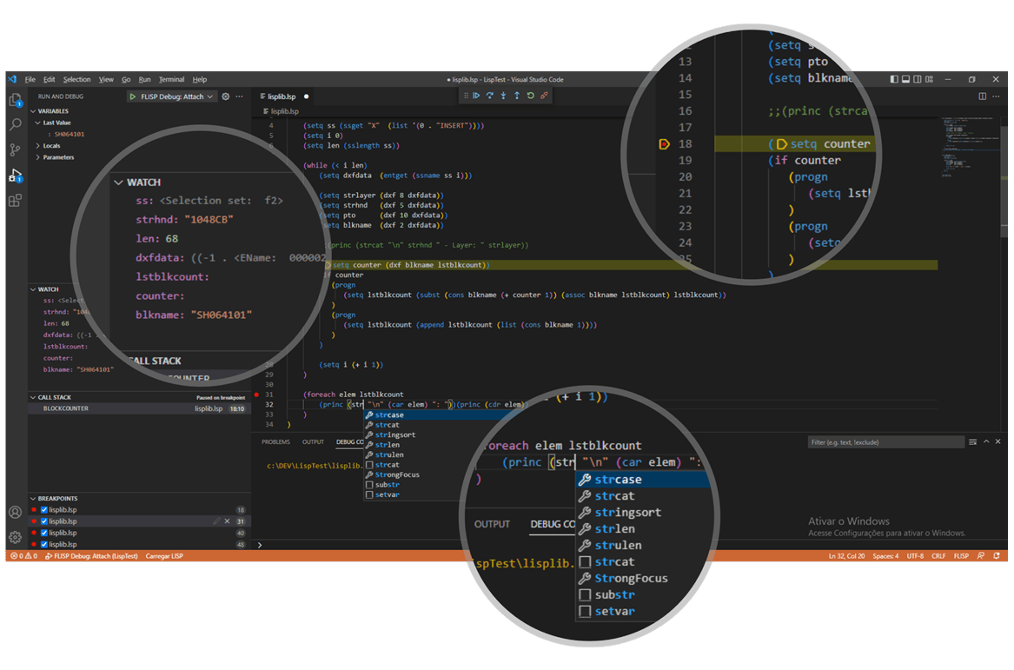Click the Visual Studio Code logo icon
Viewport: 1014px width, 670px height.
(x=12, y=80)
